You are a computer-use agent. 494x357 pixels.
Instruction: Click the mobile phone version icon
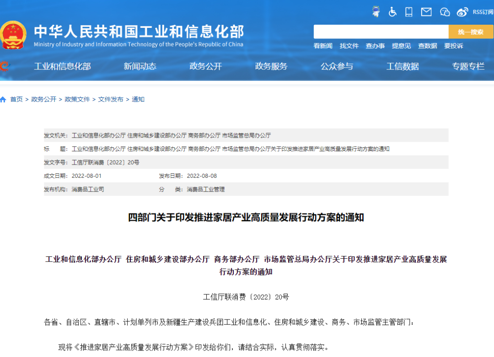coord(409,12)
